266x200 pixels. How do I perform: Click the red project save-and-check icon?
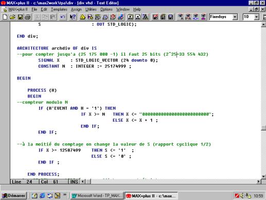[155, 17]
